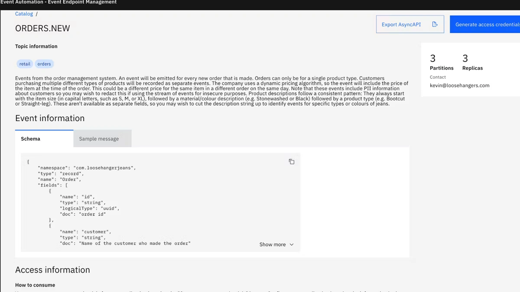Select the Schema tab
The height and width of the screenshot is (292, 520).
coord(31,139)
